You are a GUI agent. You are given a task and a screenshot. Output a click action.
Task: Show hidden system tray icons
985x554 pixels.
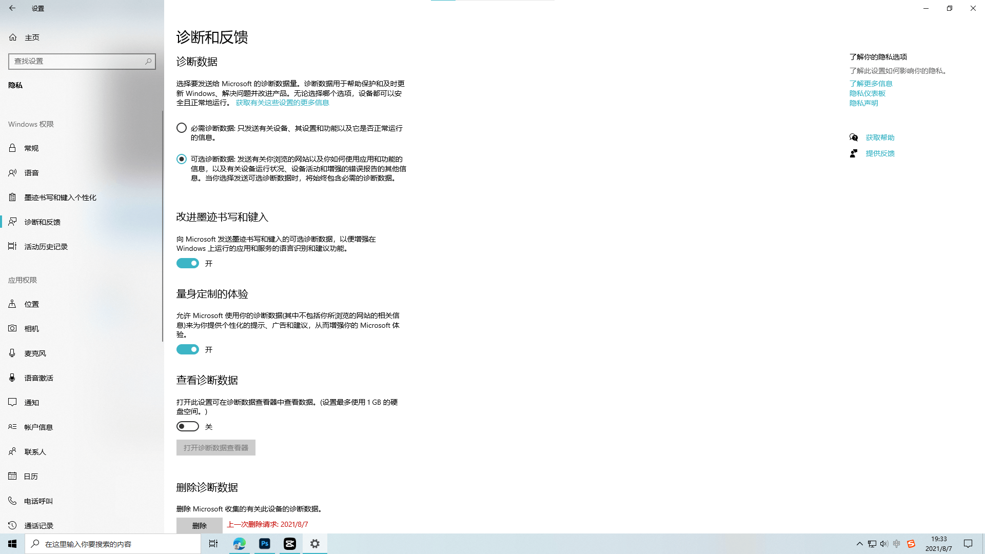point(859,544)
